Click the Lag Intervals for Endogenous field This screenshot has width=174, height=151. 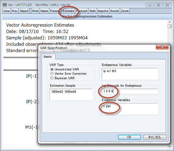pyautogui.click(x=130, y=91)
